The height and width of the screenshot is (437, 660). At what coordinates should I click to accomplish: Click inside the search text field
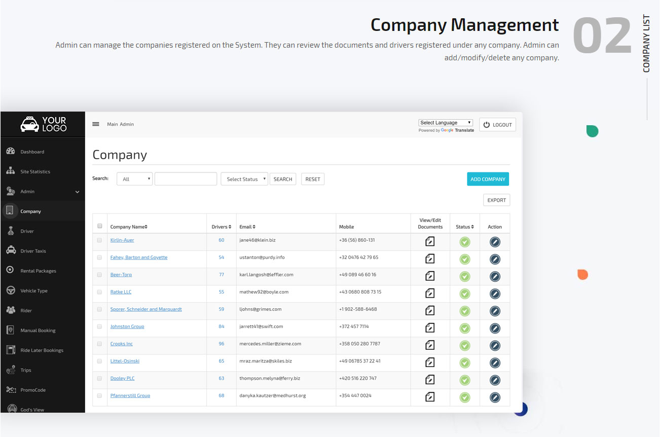186,178
